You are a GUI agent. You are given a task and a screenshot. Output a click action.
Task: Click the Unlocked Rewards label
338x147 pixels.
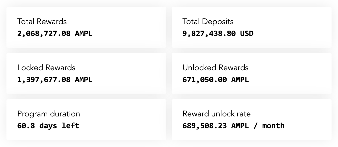(x=215, y=68)
